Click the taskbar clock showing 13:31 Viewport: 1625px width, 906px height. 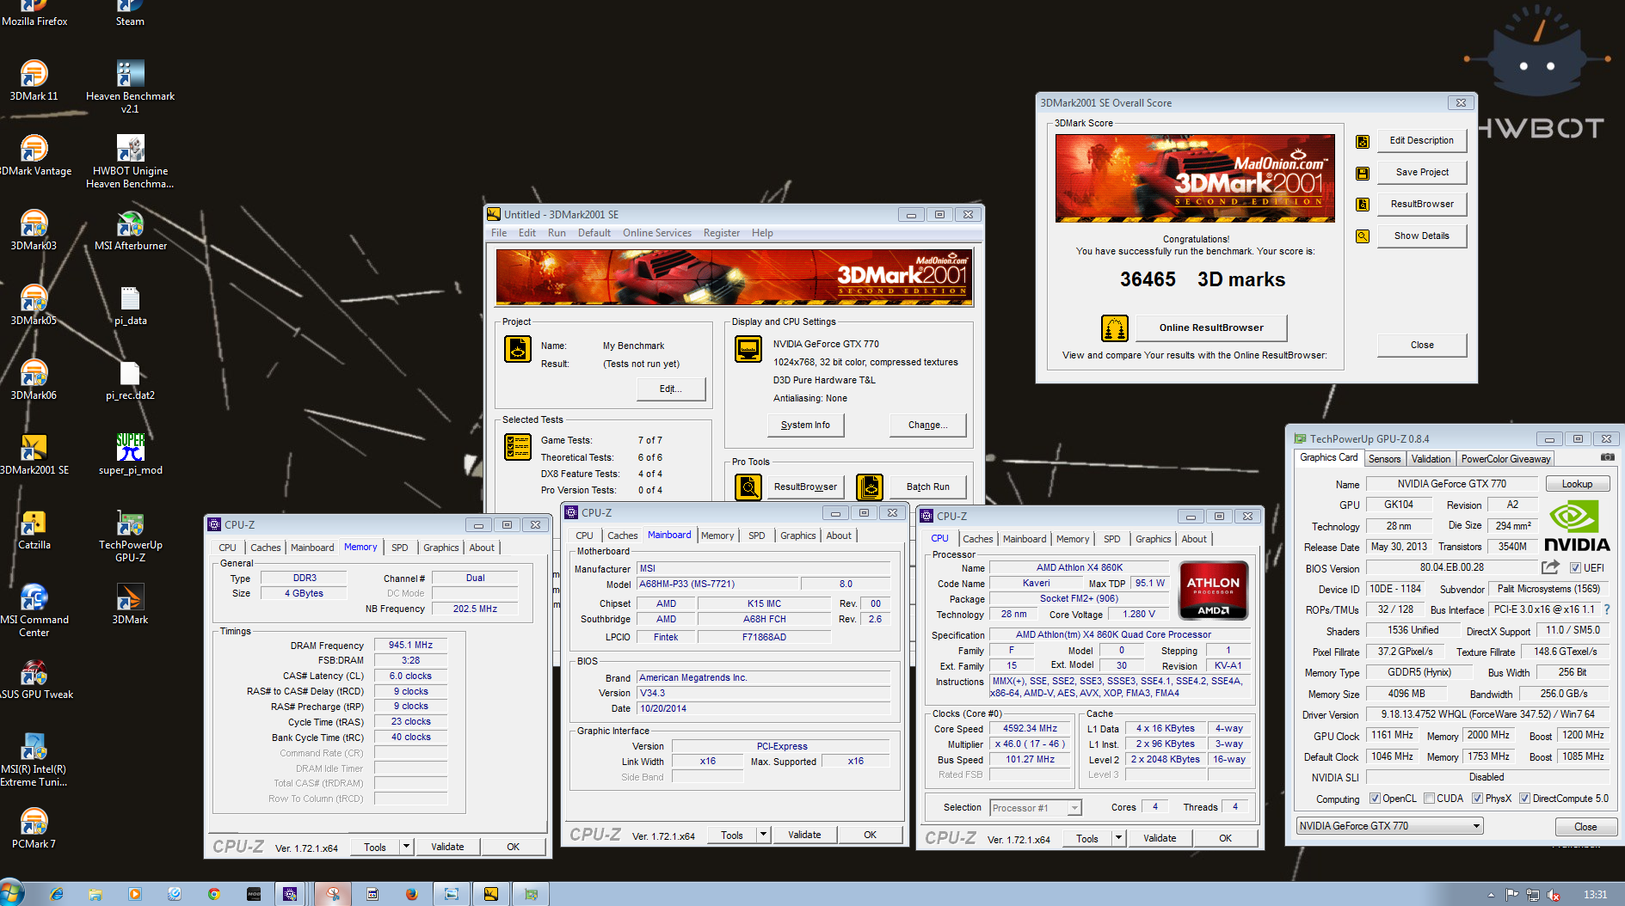click(1595, 895)
